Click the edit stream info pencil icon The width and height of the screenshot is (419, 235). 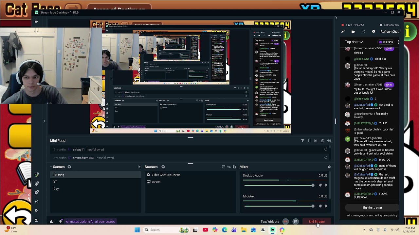[343, 32]
